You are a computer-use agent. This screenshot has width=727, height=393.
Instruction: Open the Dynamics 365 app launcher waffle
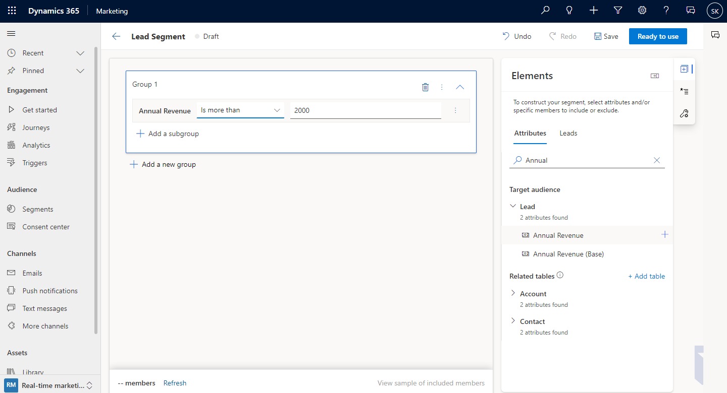click(x=11, y=10)
